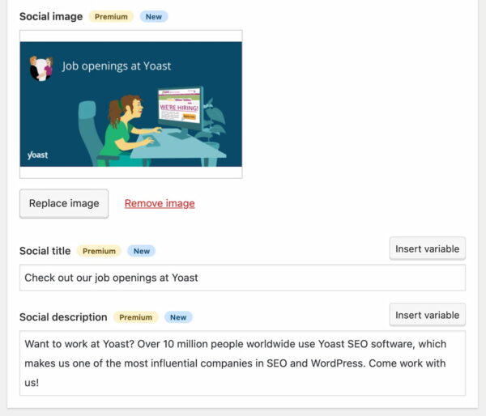Open Insert variable for Social title
Viewport: 486px width, 416px height.
tap(428, 248)
